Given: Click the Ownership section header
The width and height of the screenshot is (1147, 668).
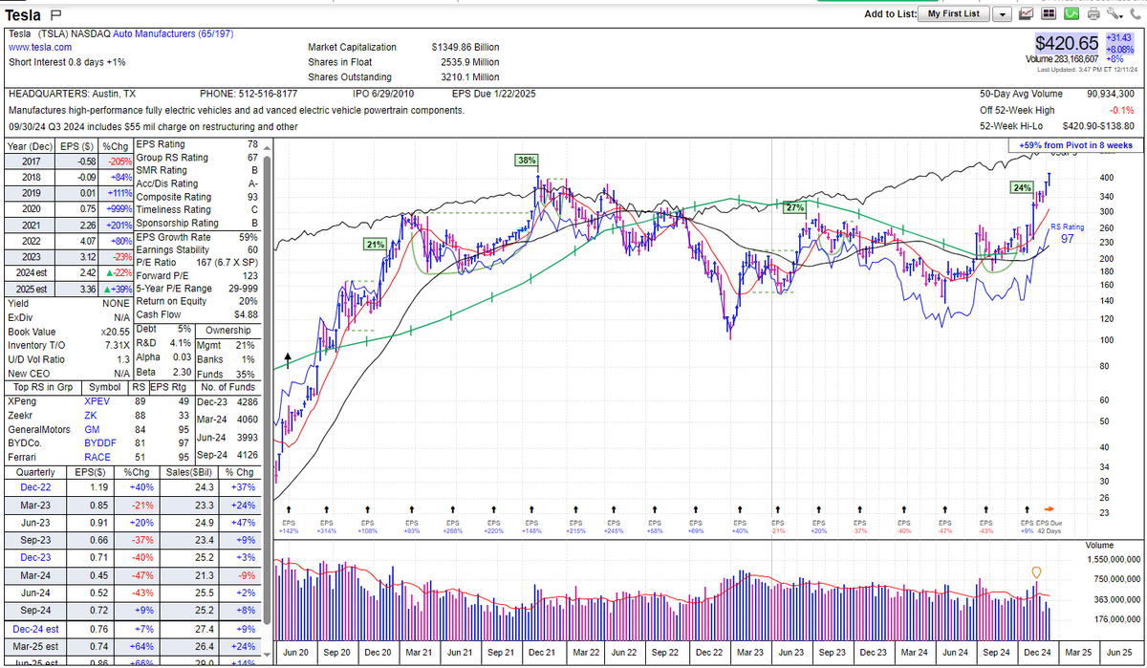Looking at the screenshot, I should (228, 329).
